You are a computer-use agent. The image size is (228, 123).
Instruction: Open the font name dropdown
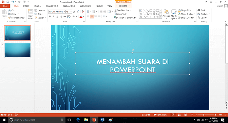(64, 12)
